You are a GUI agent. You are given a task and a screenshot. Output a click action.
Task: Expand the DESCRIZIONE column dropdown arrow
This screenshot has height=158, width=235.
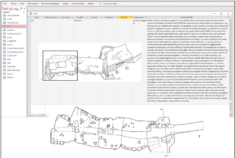click(x=228, y=18)
